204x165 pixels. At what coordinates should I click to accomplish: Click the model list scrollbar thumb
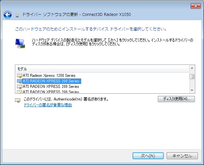point(192,77)
